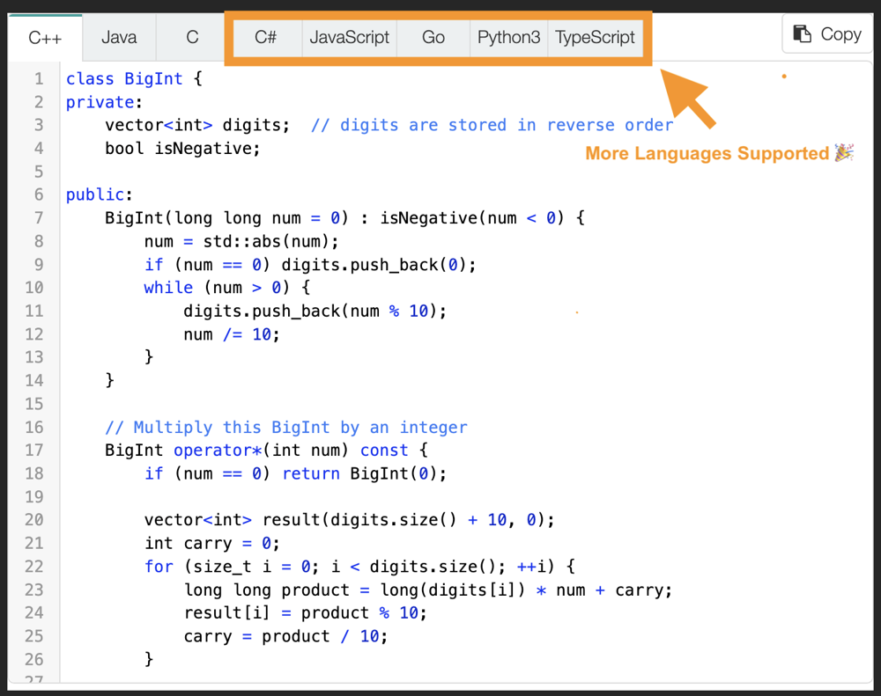Place cursor on 'class BigInt {' line
The image size is (881, 696).
tap(134, 79)
